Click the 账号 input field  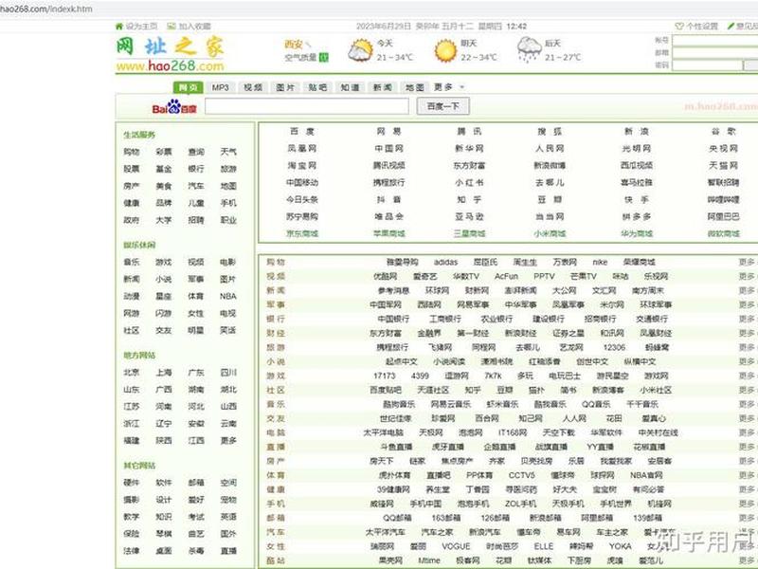point(715,41)
